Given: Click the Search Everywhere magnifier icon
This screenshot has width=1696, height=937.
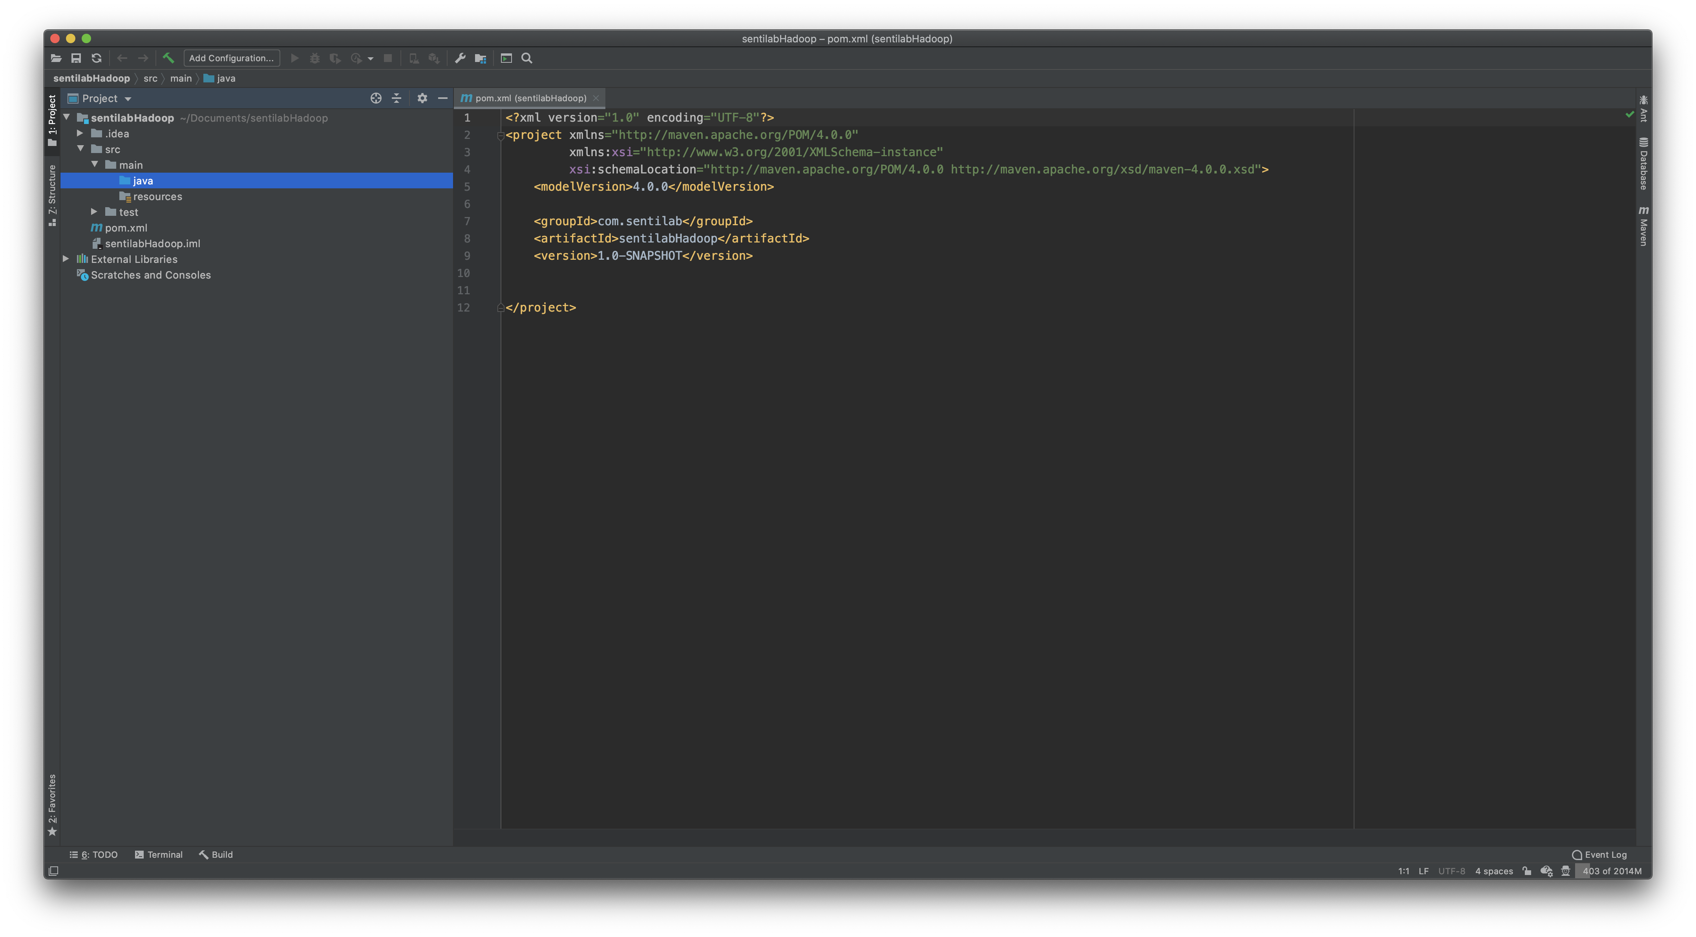Looking at the screenshot, I should (527, 58).
